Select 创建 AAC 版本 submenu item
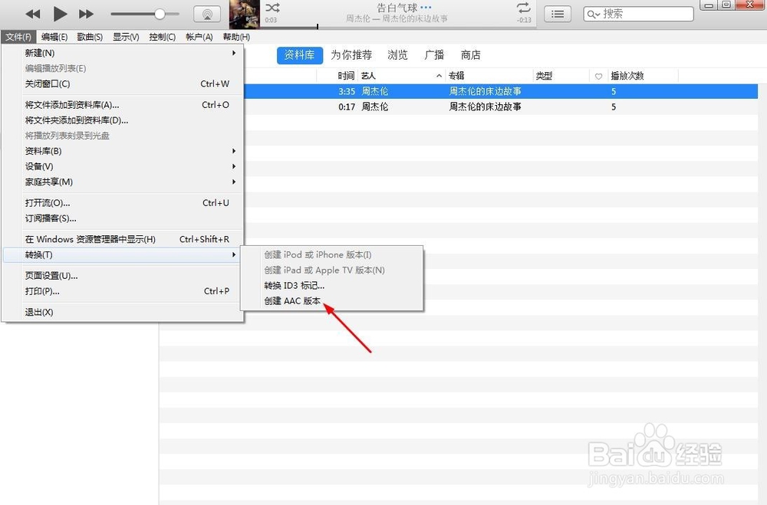Viewport: 767px width, 505px height. tap(332, 301)
